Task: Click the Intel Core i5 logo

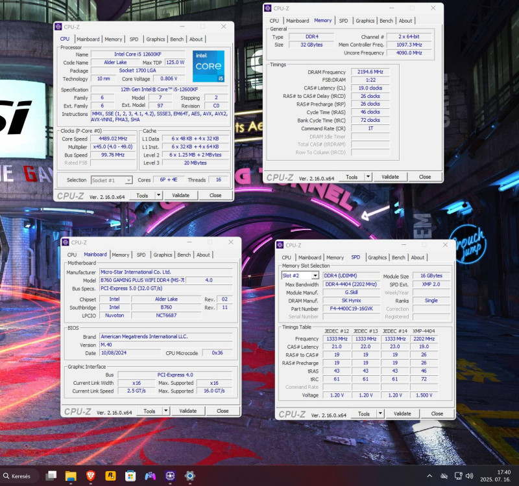Action: click(208, 66)
